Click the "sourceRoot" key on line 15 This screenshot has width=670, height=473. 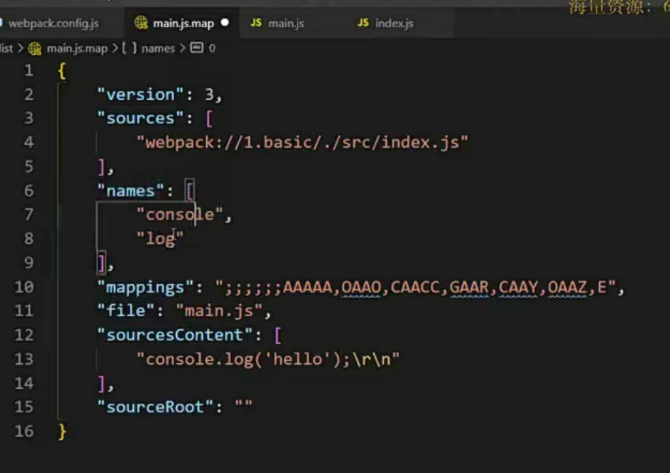pyautogui.click(x=155, y=407)
